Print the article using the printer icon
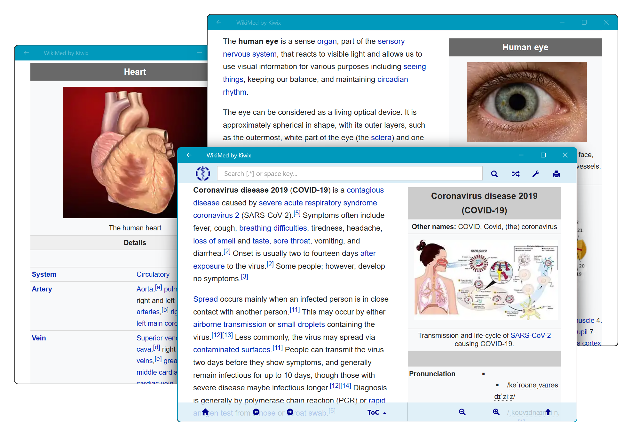This screenshot has width=632, height=438. pyautogui.click(x=557, y=174)
